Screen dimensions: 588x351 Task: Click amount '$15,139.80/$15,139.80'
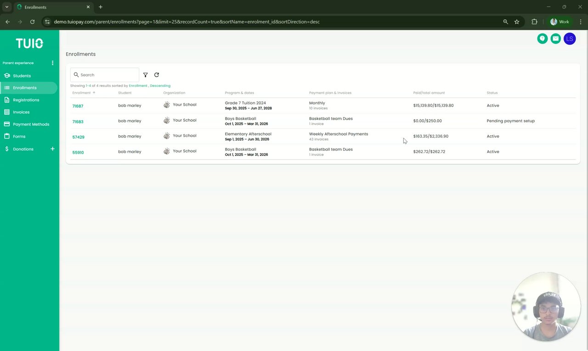(x=433, y=105)
